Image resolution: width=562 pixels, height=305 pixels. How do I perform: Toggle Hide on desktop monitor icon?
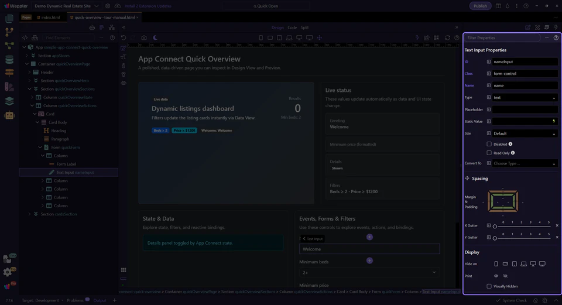[533, 264]
